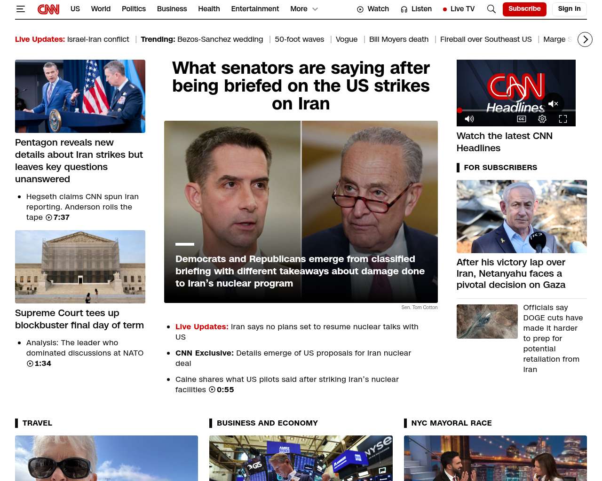Click the Live TV red dot
The width and height of the screenshot is (602, 481).
(445, 9)
